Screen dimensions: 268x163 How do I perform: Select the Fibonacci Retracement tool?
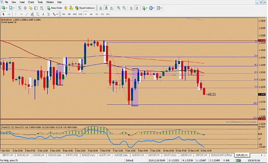(x=38, y=14)
